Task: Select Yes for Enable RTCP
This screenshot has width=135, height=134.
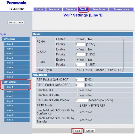Action: click(x=77, y=90)
